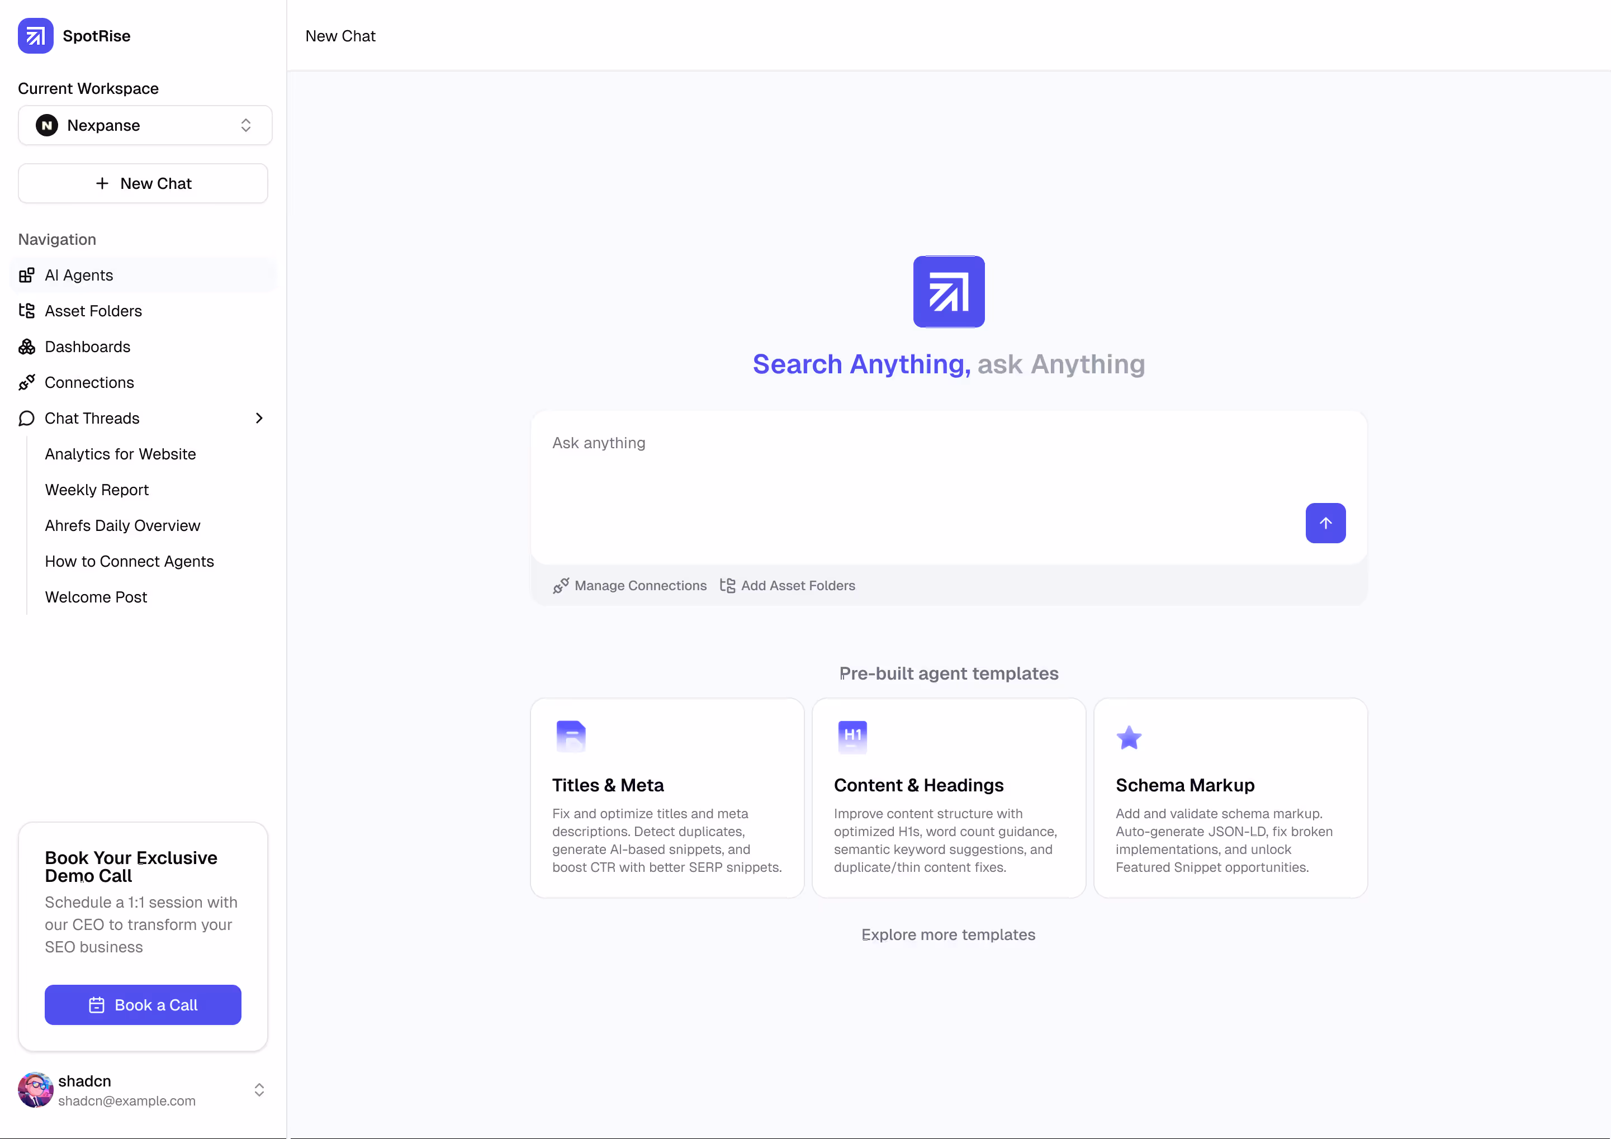Open the Ahrefs Daily Overview thread
This screenshot has height=1139, width=1611.
pos(122,525)
